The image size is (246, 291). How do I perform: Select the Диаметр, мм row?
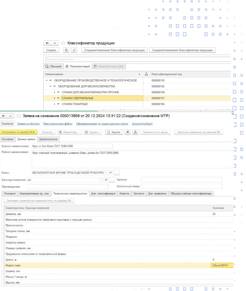(x=119, y=214)
